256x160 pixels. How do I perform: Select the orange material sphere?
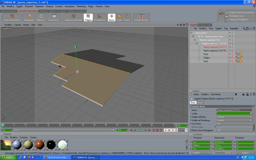point(39,145)
